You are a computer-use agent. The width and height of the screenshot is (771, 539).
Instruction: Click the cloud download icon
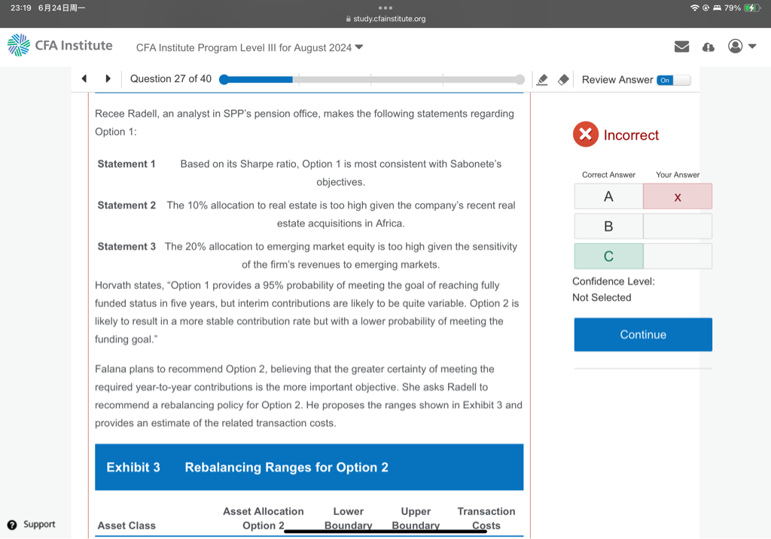[708, 47]
